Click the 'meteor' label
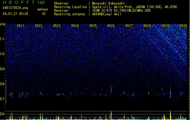 43,9
